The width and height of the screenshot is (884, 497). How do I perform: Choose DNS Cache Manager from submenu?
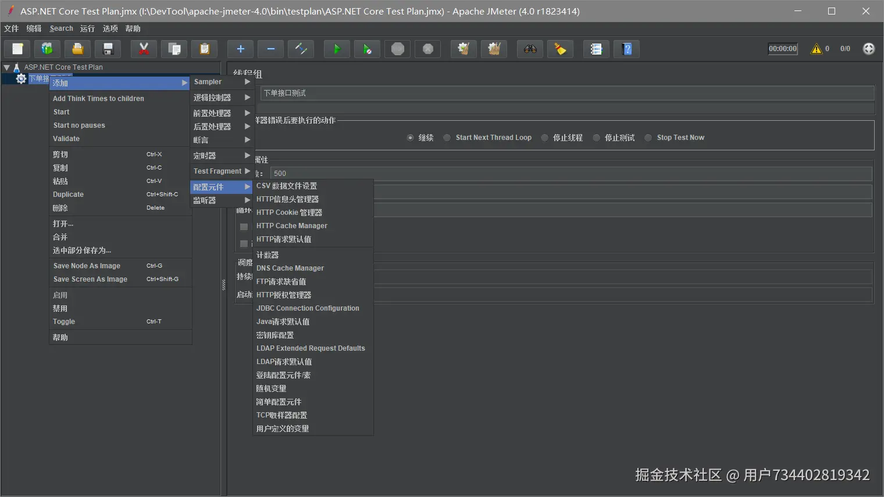pyautogui.click(x=313, y=268)
